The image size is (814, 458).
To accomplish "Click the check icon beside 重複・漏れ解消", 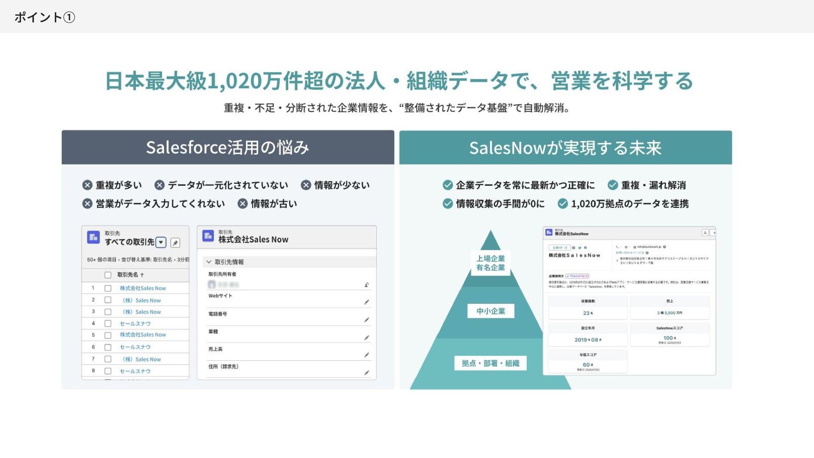I will pyautogui.click(x=613, y=185).
